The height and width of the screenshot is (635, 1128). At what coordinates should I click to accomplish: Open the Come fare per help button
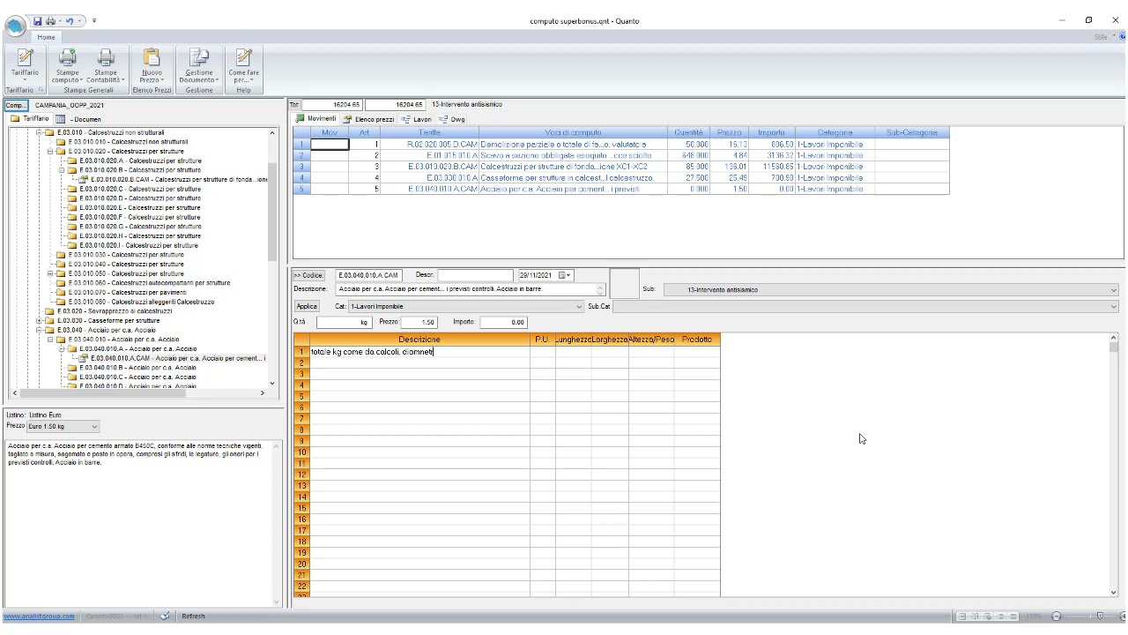click(x=244, y=65)
